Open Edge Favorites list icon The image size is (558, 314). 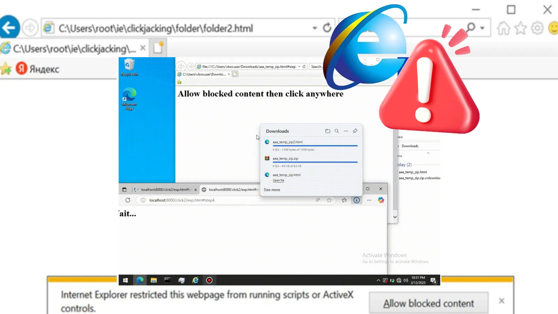coord(344,200)
